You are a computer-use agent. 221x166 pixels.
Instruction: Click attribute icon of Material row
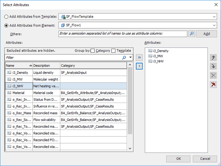pos(9,92)
